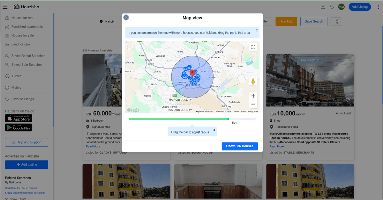Open the hamburger menu icon
The width and height of the screenshot is (383, 200).
coord(5,7)
